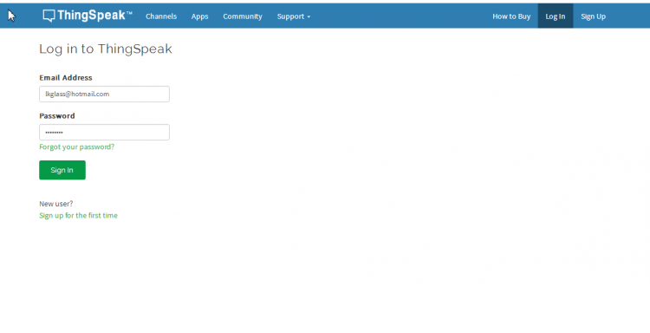Screen dimensions: 650x333
Task: Select the Log In nav tab
Action: pyautogui.click(x=555, y=16)
